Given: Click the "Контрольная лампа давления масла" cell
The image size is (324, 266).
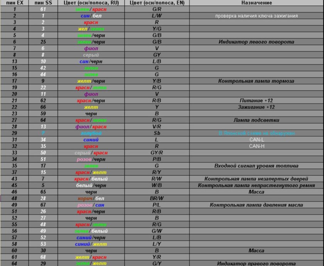Looking at the screenshot, I should (x=256, y=205).
